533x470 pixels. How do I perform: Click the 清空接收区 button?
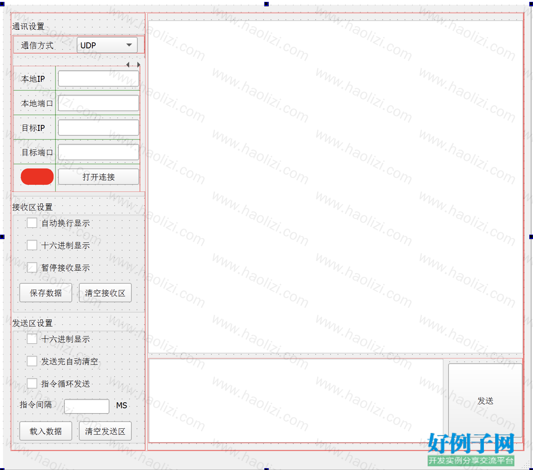(x=105, y=293)
